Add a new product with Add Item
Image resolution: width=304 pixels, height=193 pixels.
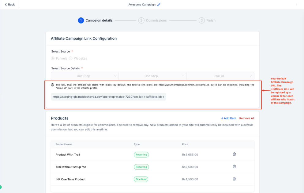point(229,118)
